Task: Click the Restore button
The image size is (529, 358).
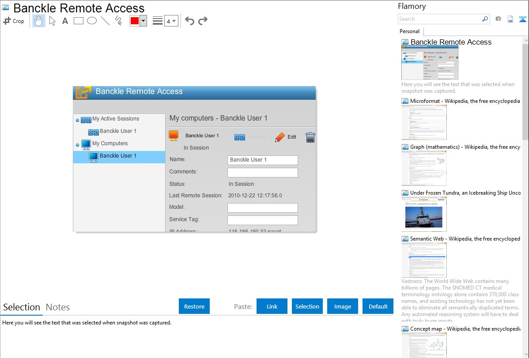Action: coord(194,306)
